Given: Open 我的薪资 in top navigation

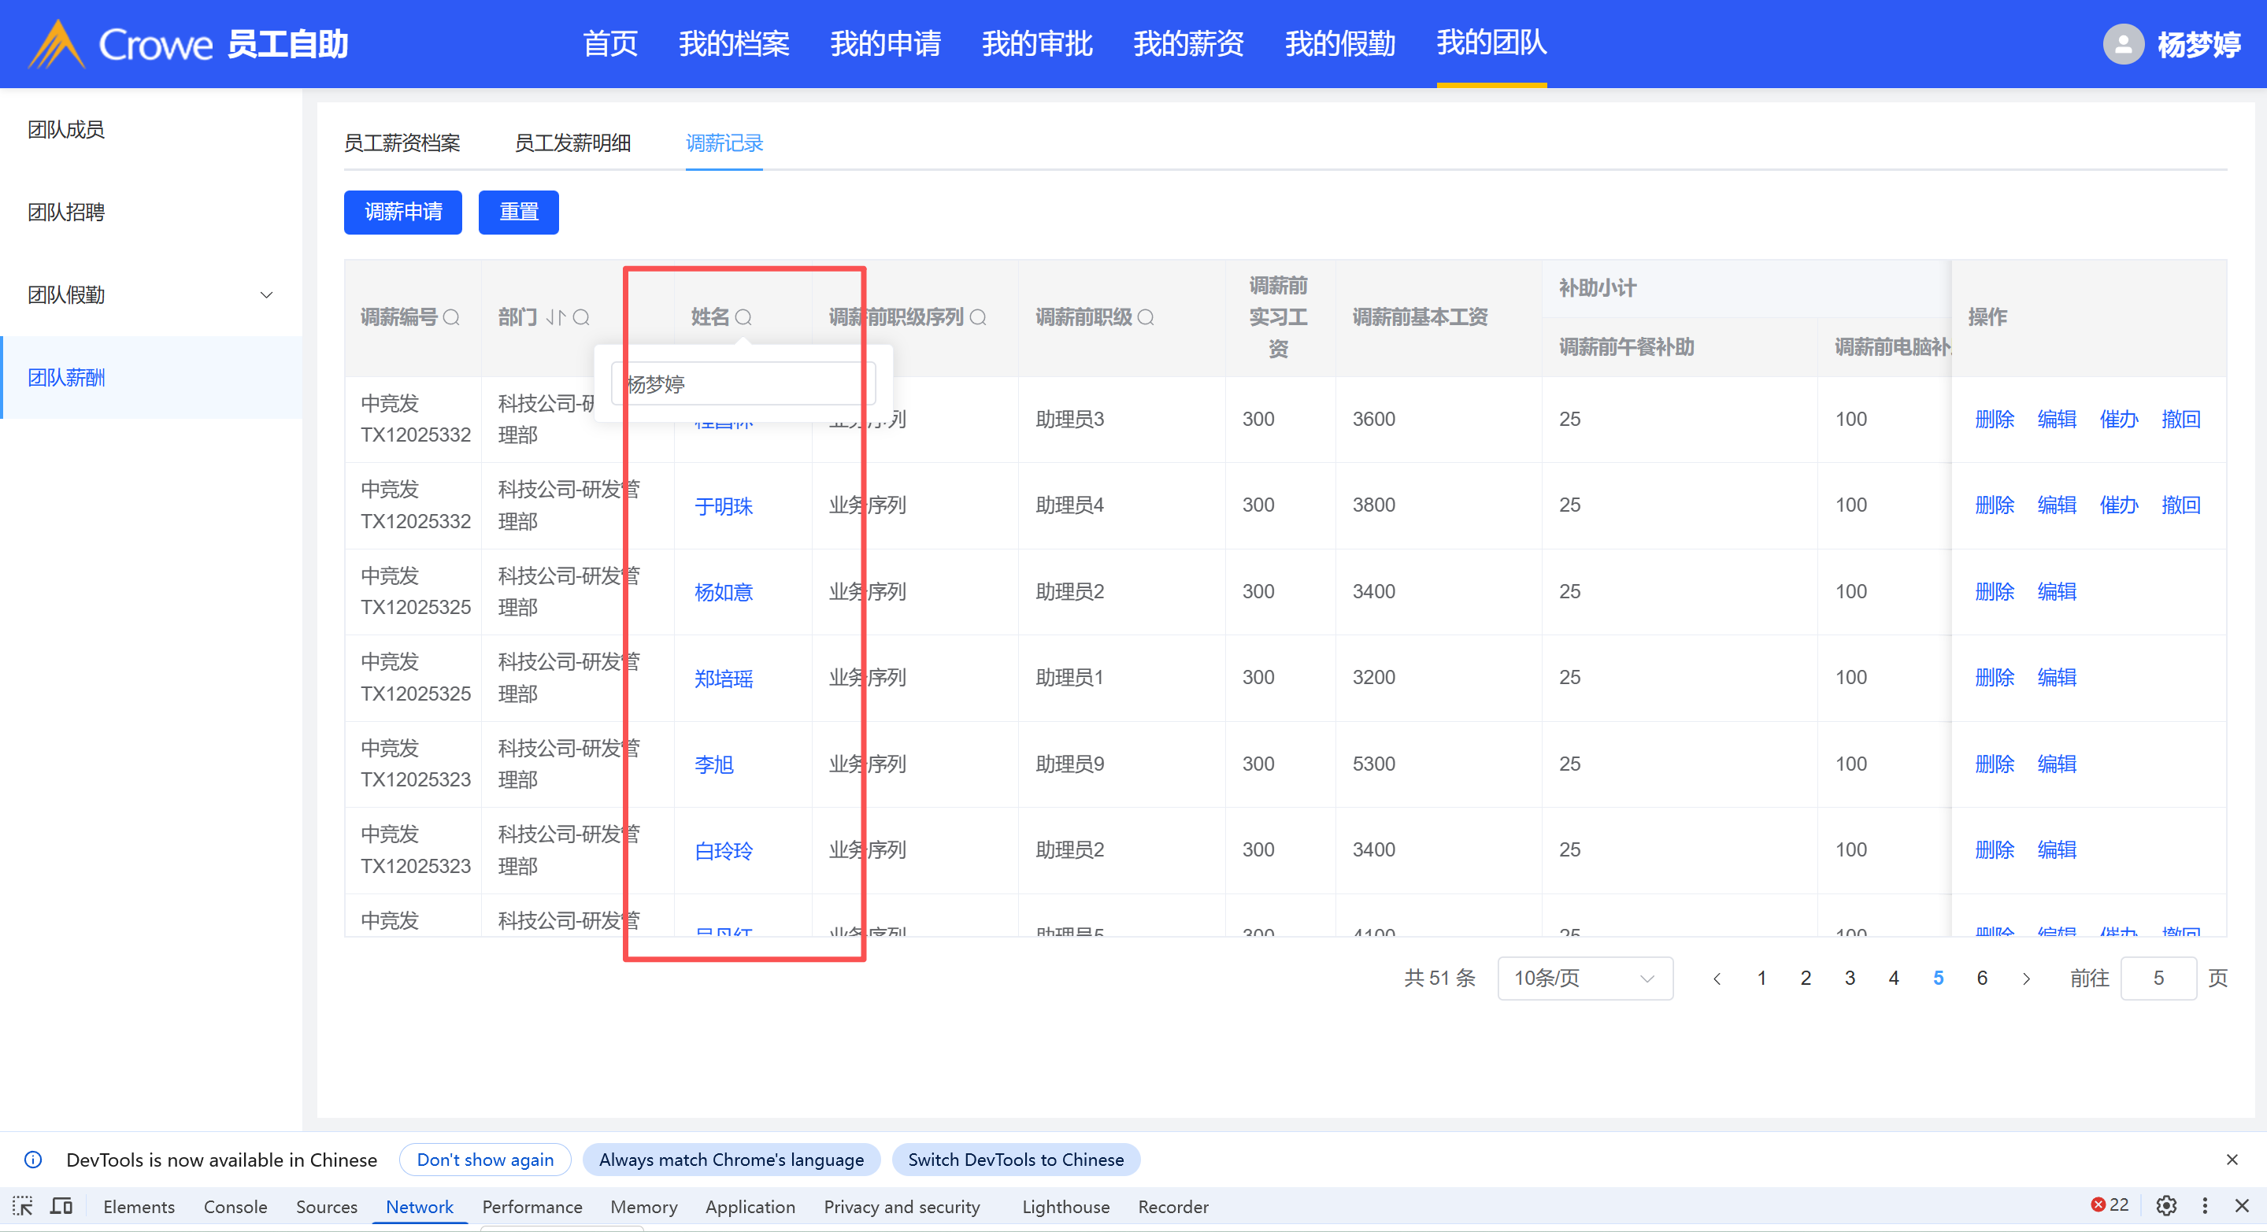Looking at the screenshot, I should click(1188, 44).
